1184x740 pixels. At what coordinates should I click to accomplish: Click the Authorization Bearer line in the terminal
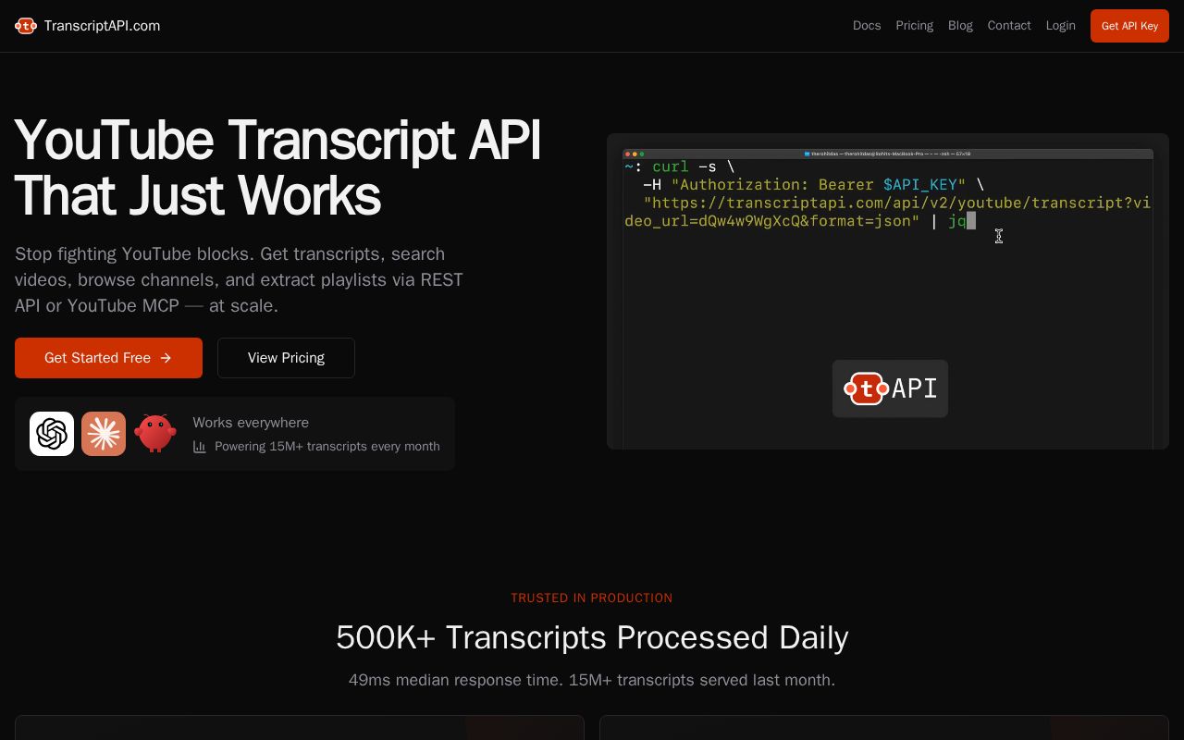(813, 185)
